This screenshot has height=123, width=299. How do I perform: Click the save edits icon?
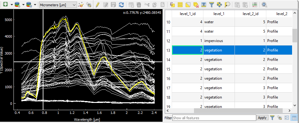(x=114, y=5)
